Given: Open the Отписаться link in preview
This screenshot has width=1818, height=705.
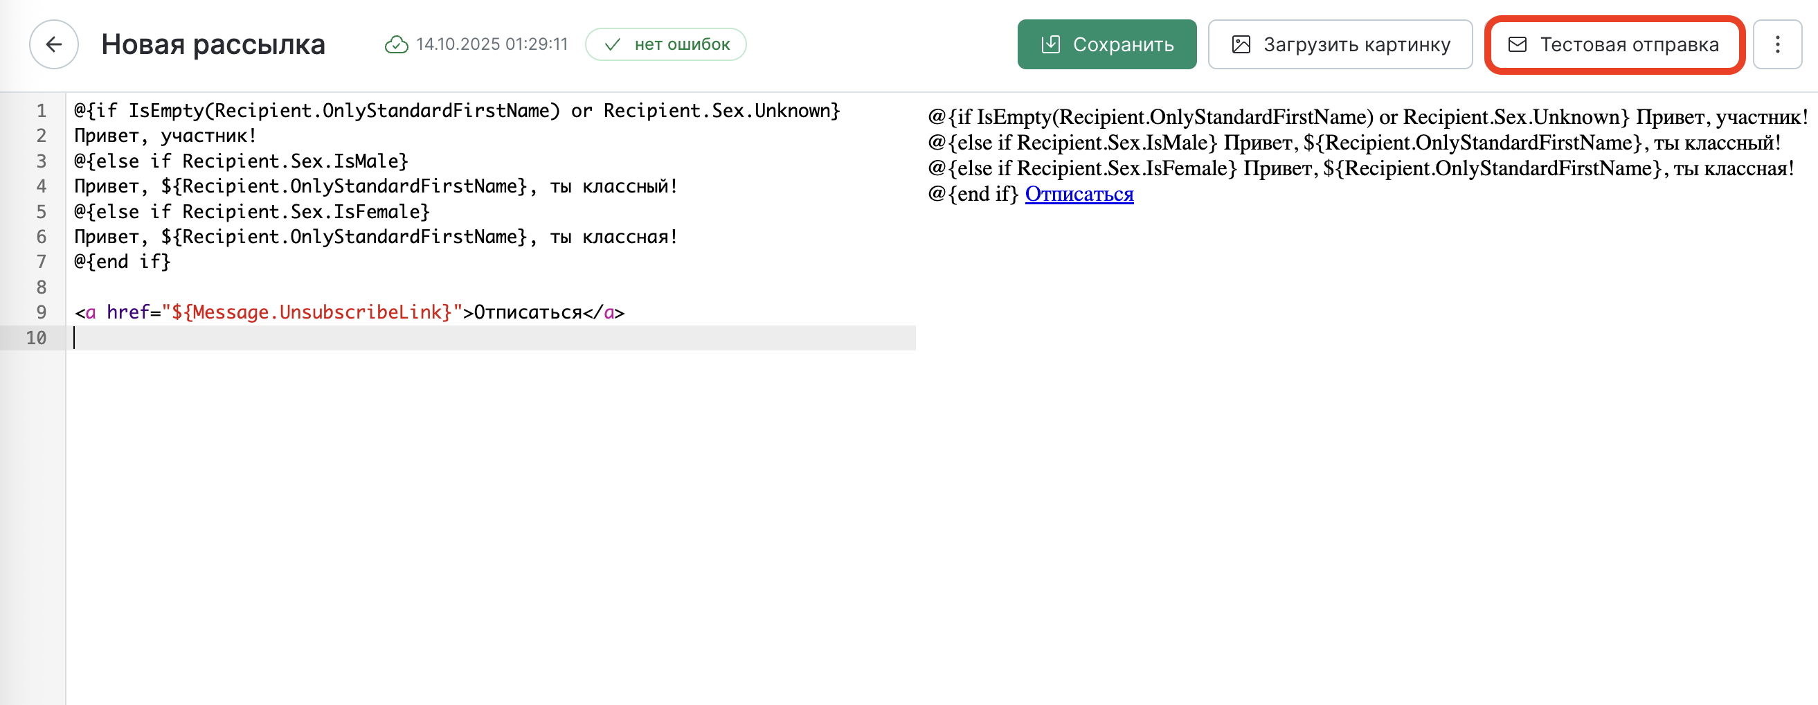Looking at the screenshot, I should tap(1079, 194).
